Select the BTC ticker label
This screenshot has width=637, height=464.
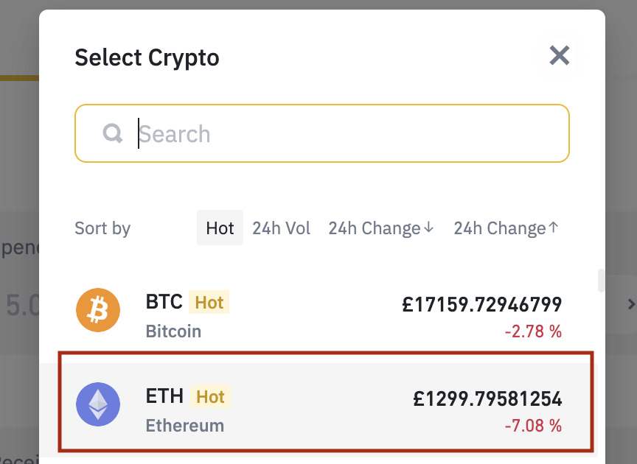pyautogui.click(x=164, y=302)
